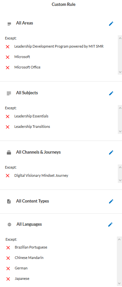The image size is (122, 287).
Task: Delete Digital Visionary Mindset Journey exception
Action: tap(8, 176)
